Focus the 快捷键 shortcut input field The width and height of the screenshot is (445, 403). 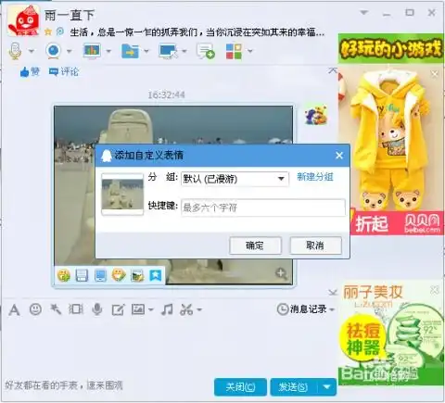(x=263, y=208)
